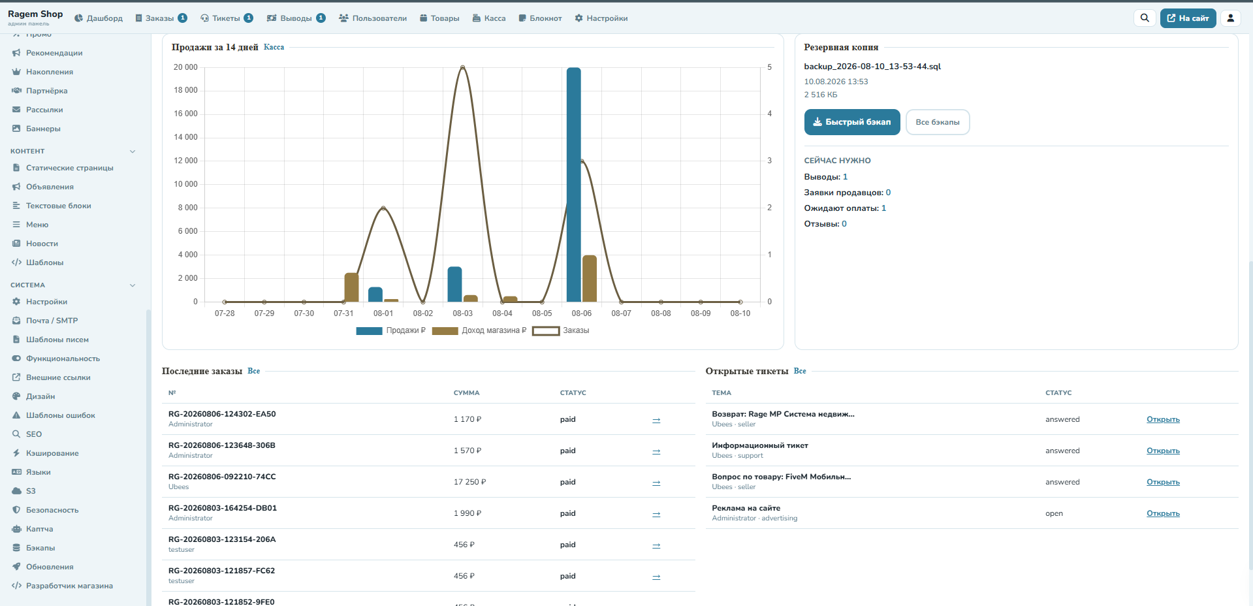Open the Касса link beside sales chart title
The image size is (1253, 606).
[274, 47]
